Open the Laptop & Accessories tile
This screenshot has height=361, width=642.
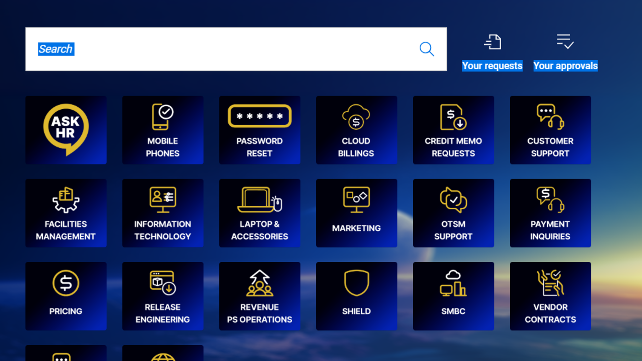coord(260,213)
